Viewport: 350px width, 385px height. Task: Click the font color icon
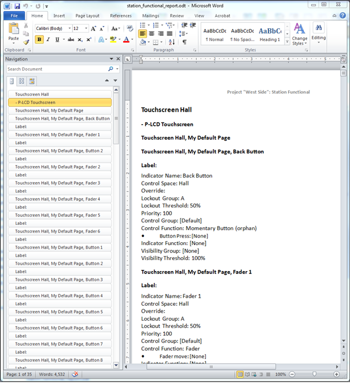pyautogui.click(x=126, y=39)
